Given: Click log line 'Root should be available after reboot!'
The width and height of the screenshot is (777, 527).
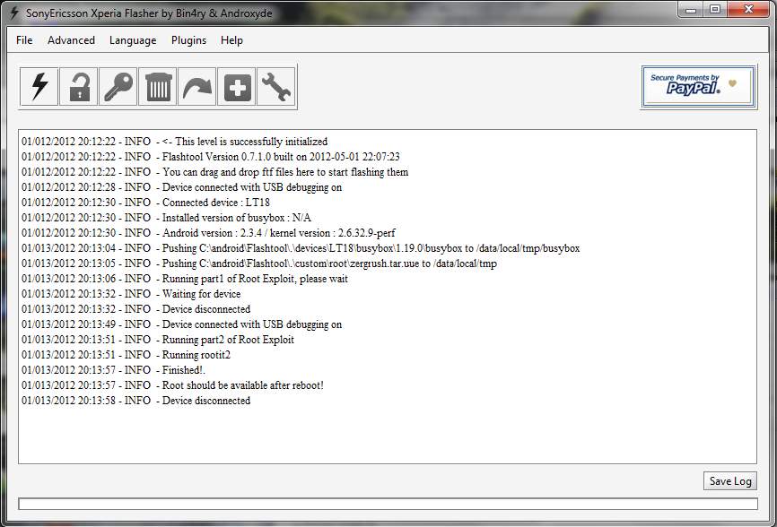Looking at the screenshot, I should [172, 385].
